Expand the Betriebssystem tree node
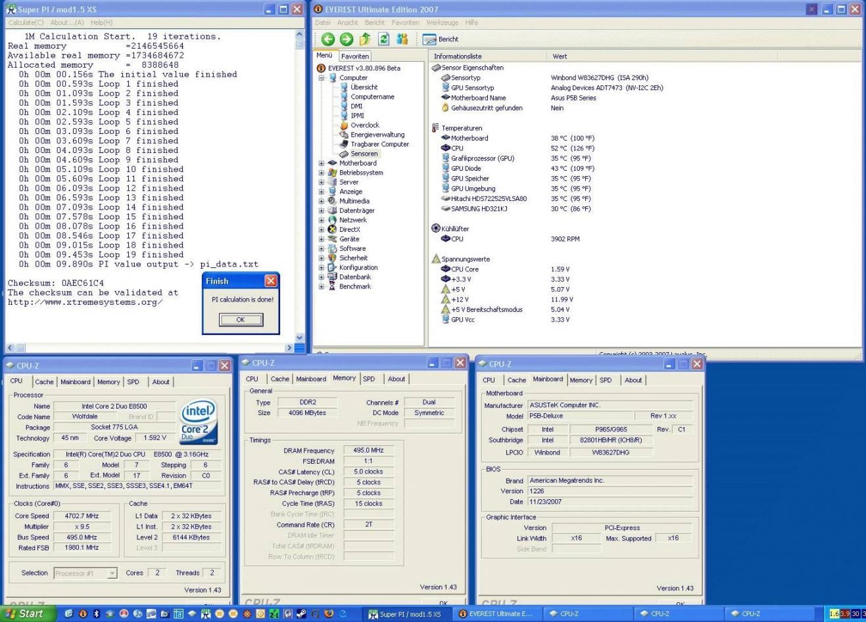Screen dimensions: 866x622 322,173
